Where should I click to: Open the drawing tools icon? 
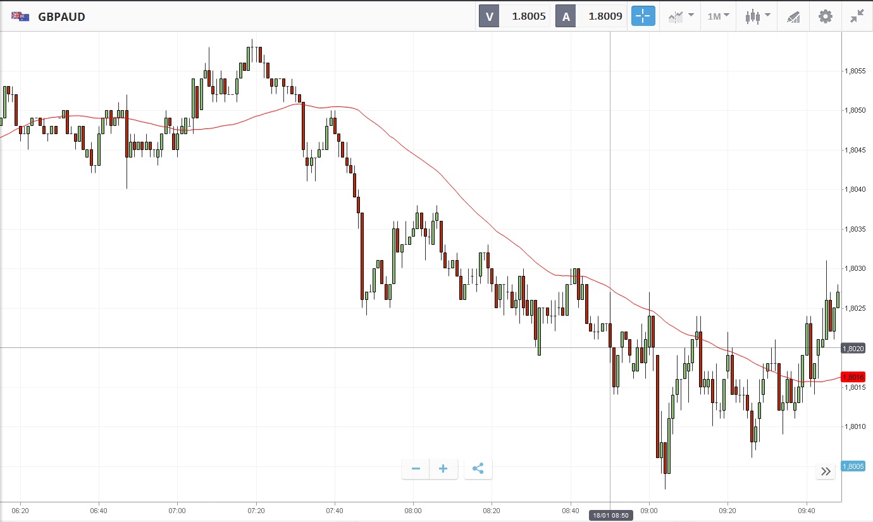tap(793, 16)
